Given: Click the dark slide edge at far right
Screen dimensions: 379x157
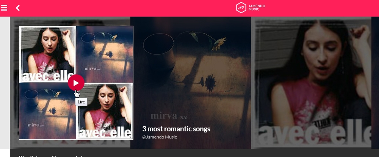Looking at the screenshot, I should pos(375,83).
